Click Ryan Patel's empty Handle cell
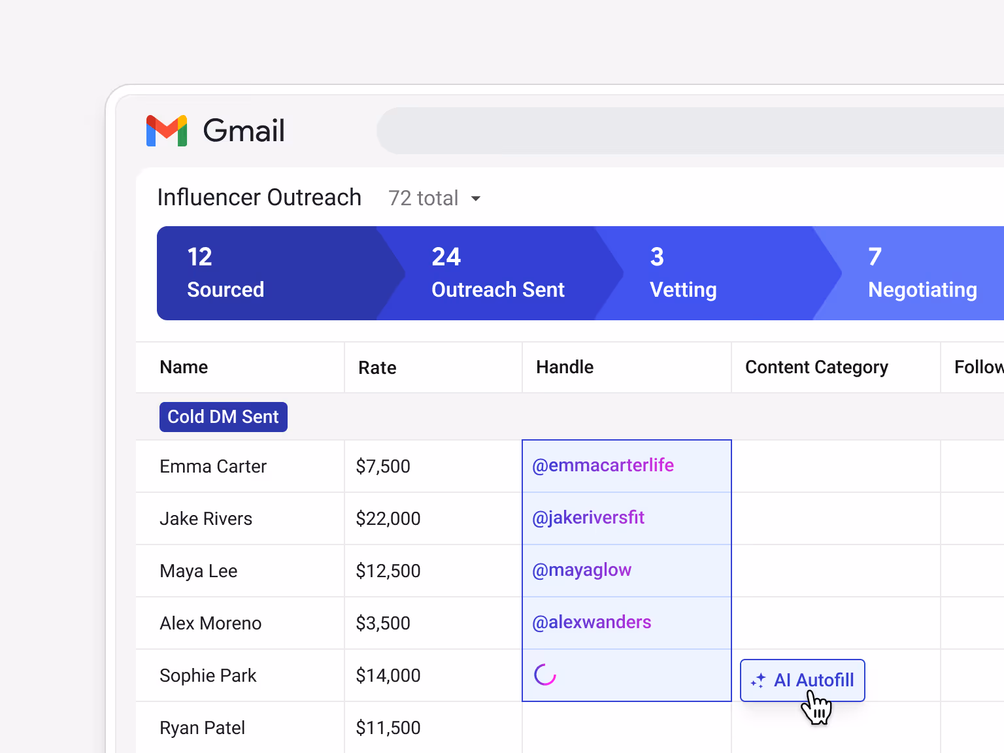1004x753 pixels. click(x=627, y=728)
